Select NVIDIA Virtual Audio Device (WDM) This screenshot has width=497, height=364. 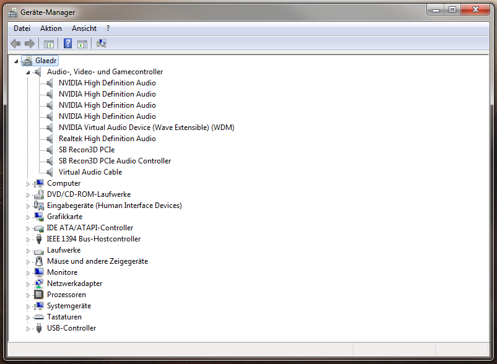tap(147, 128)
